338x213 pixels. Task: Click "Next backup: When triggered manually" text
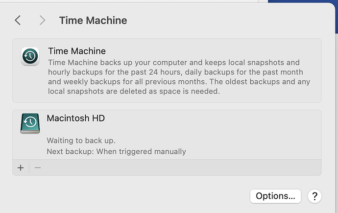tap(116, 151)
